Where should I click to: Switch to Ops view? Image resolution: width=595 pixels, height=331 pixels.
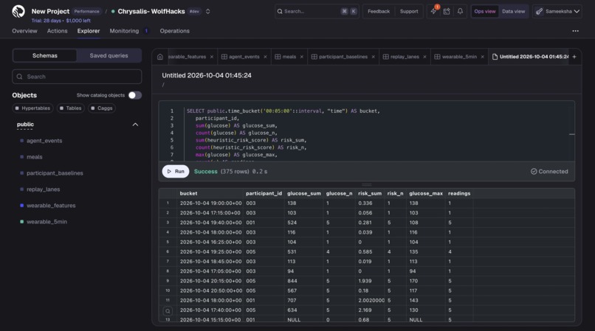pos(484,11)
